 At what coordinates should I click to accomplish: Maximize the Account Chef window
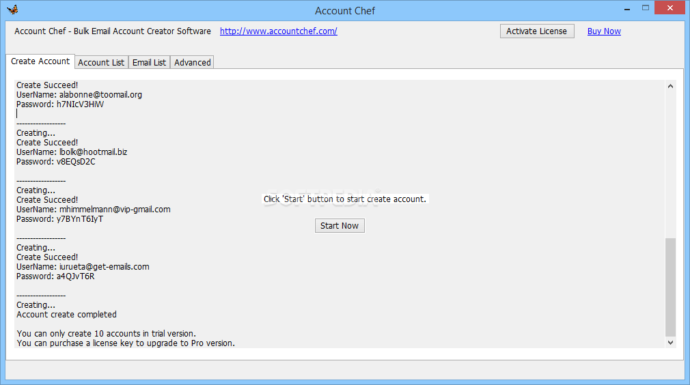[x=646, y=8]
